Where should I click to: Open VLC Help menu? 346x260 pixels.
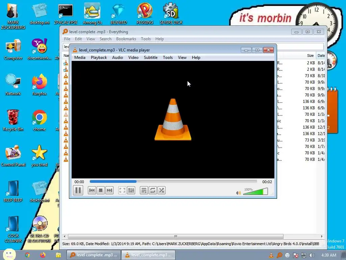(x=196, y=58)
